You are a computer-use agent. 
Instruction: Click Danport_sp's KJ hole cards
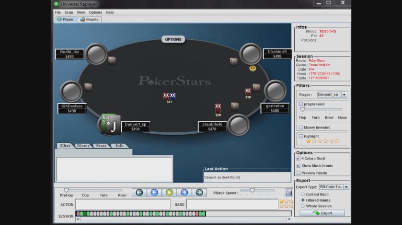click(x=111, y=125)
